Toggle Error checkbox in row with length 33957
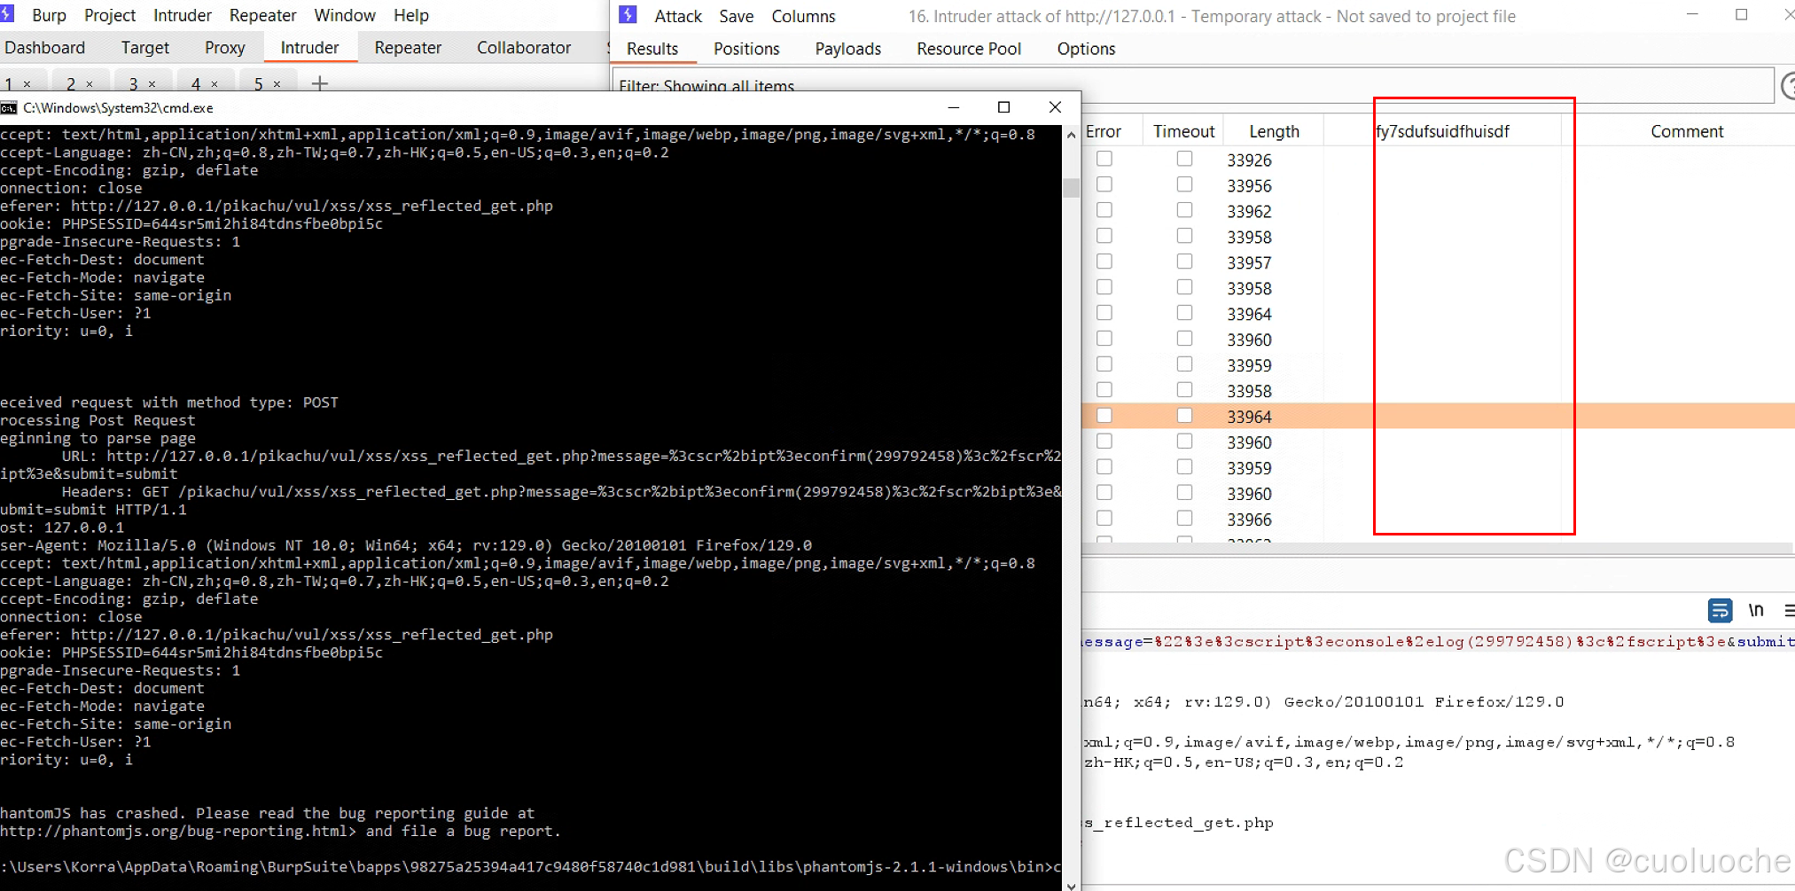 click(1104, 262)
